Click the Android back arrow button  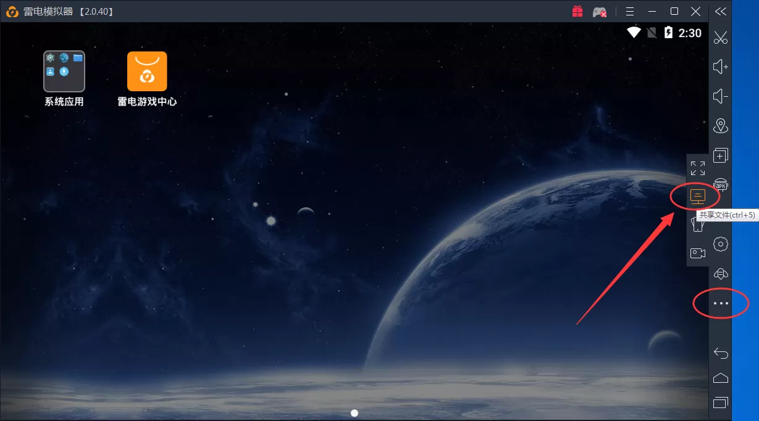721,353
